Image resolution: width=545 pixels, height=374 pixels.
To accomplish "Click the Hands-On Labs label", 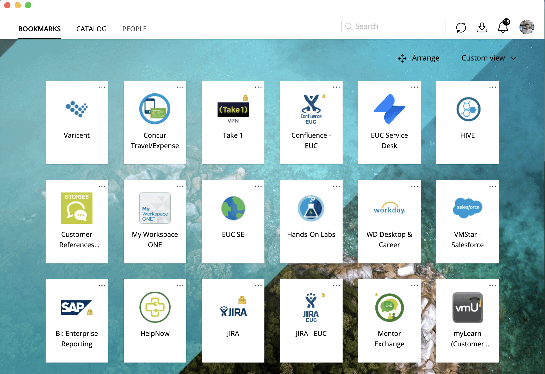I will coord(311,234).
